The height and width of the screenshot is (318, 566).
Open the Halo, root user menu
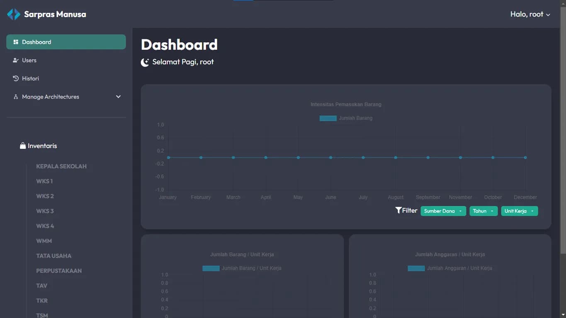click(x=530, y=14)
